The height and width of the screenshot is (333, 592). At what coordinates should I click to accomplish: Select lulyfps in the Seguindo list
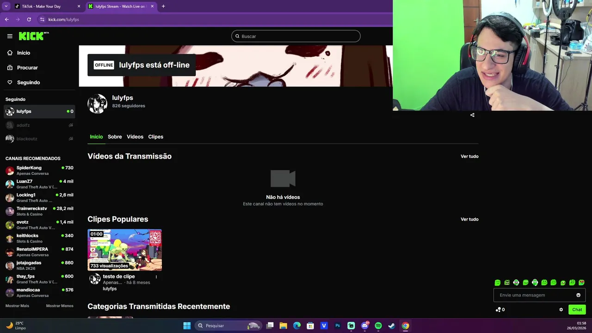coord(39,111)
